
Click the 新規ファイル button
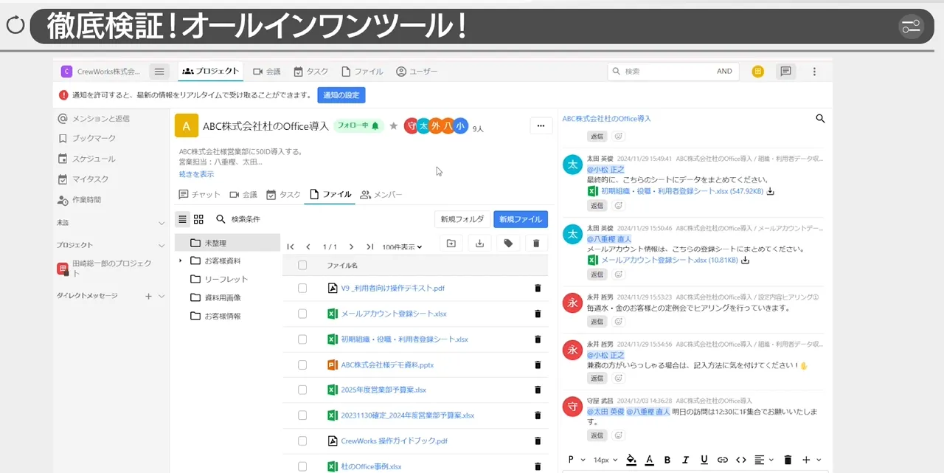[x=520, y=219]
